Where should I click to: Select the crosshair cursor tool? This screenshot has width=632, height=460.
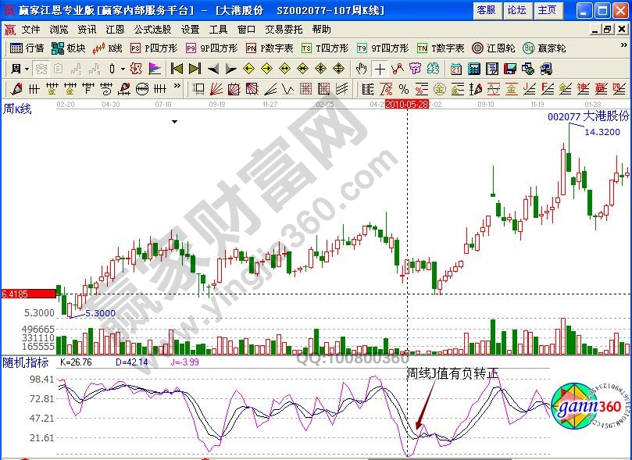click(x=380, y=69)
